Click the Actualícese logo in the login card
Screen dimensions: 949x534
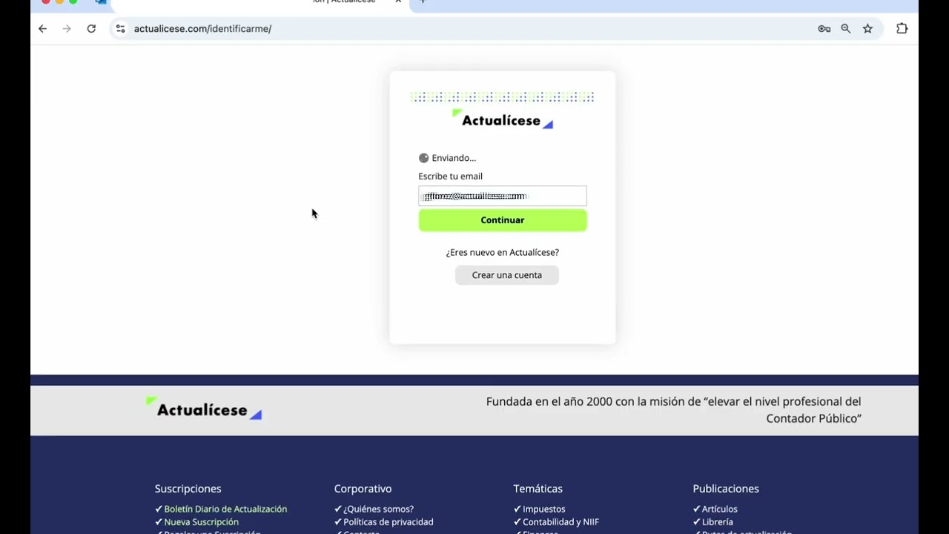(x=502, y=120)
